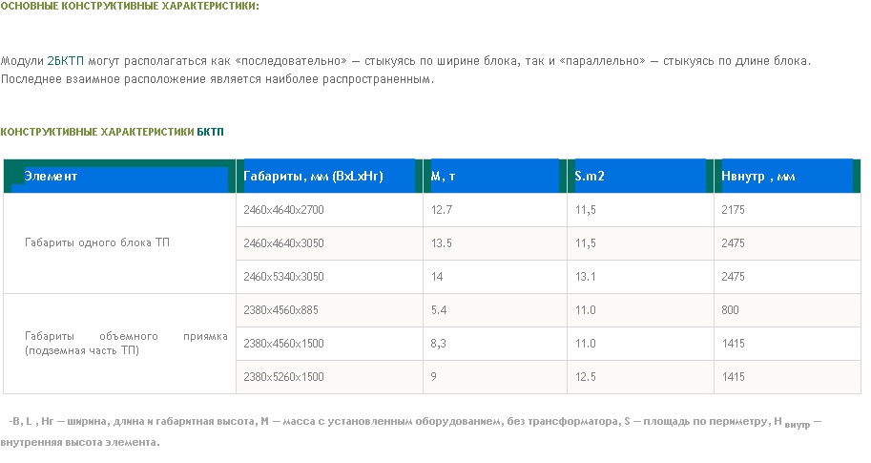Click the 12.7 mass value
Screen dimensions: 871x463
pos(442,210)
